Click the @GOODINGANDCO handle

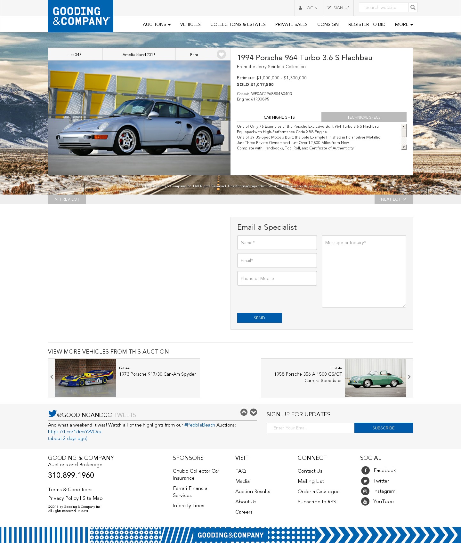pyautogui.click(x=85, y=415)
